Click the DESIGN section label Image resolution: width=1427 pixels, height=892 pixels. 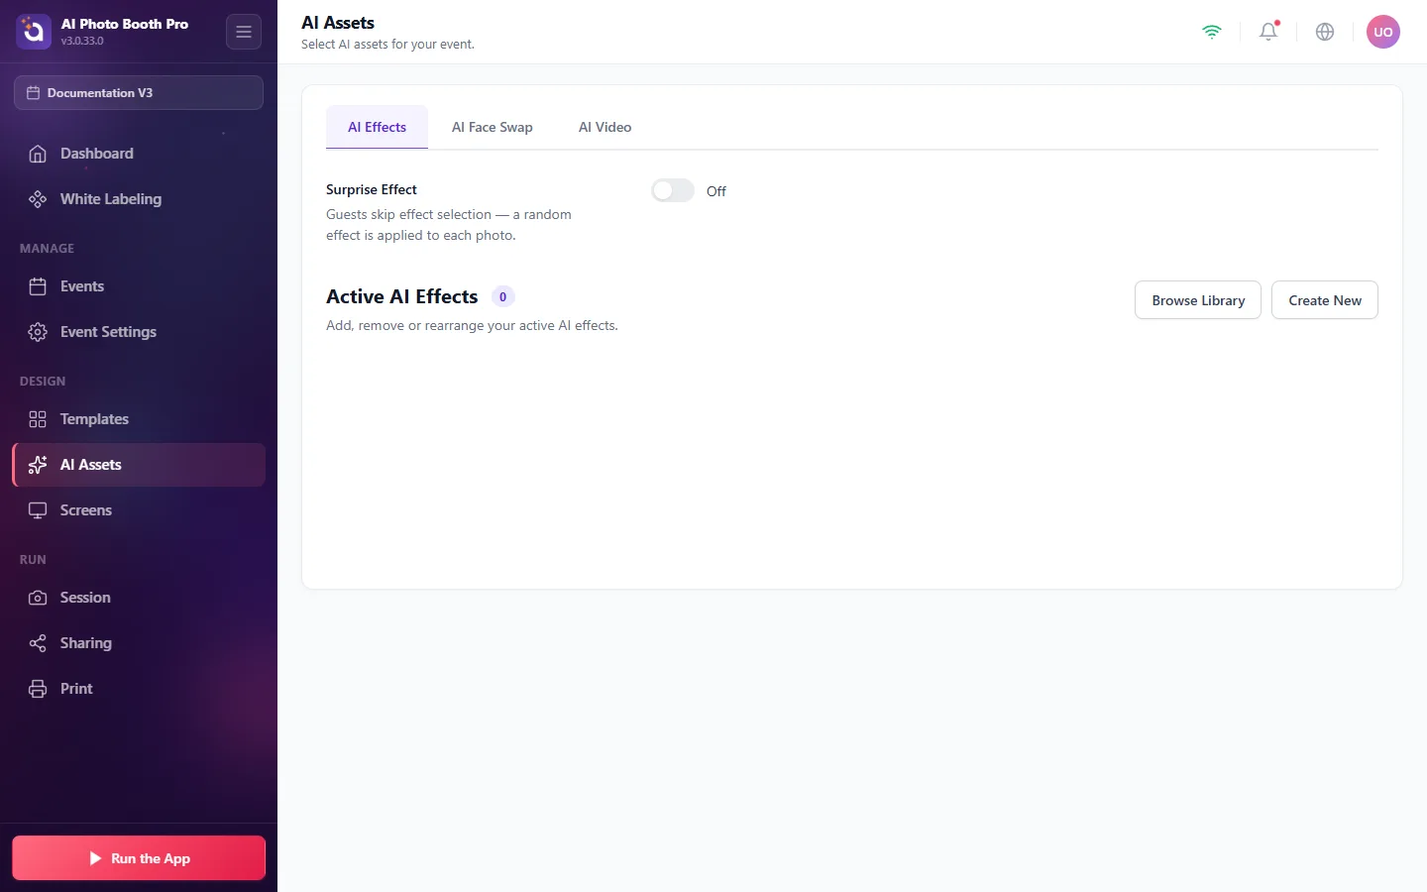tap(43, 382)
